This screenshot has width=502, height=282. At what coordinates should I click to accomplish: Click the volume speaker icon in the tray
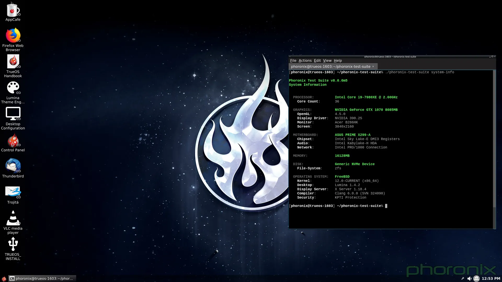click(469, 278)
